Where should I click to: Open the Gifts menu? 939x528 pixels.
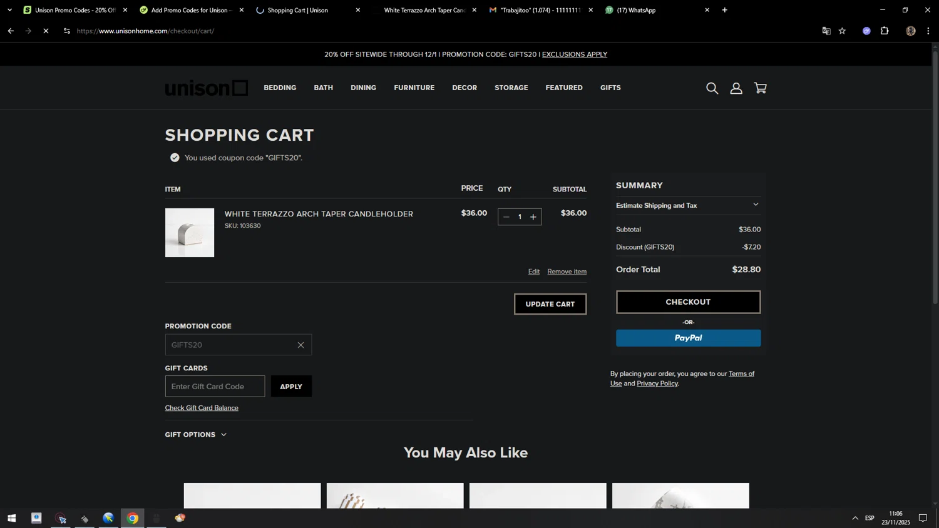(x=610, y=88)
